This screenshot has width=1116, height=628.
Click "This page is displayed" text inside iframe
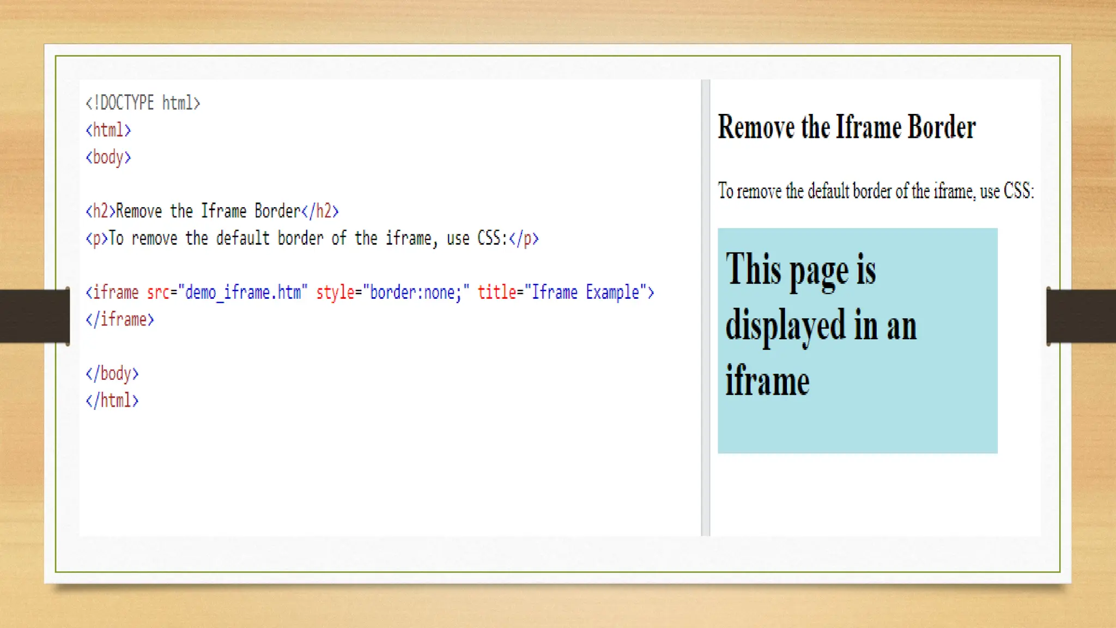pyautogui.click(x=801, y=270)
